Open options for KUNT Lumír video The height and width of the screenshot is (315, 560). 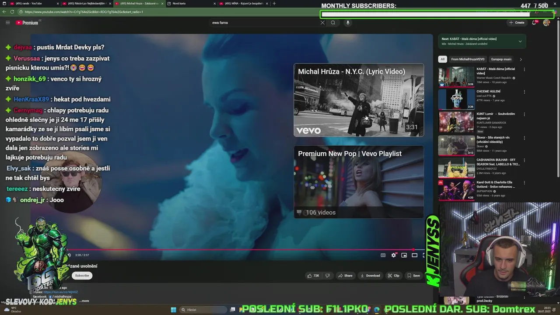(524, 115)
